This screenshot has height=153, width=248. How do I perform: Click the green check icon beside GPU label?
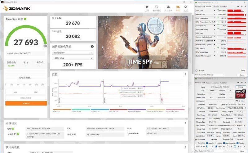(x=13, y=128)
